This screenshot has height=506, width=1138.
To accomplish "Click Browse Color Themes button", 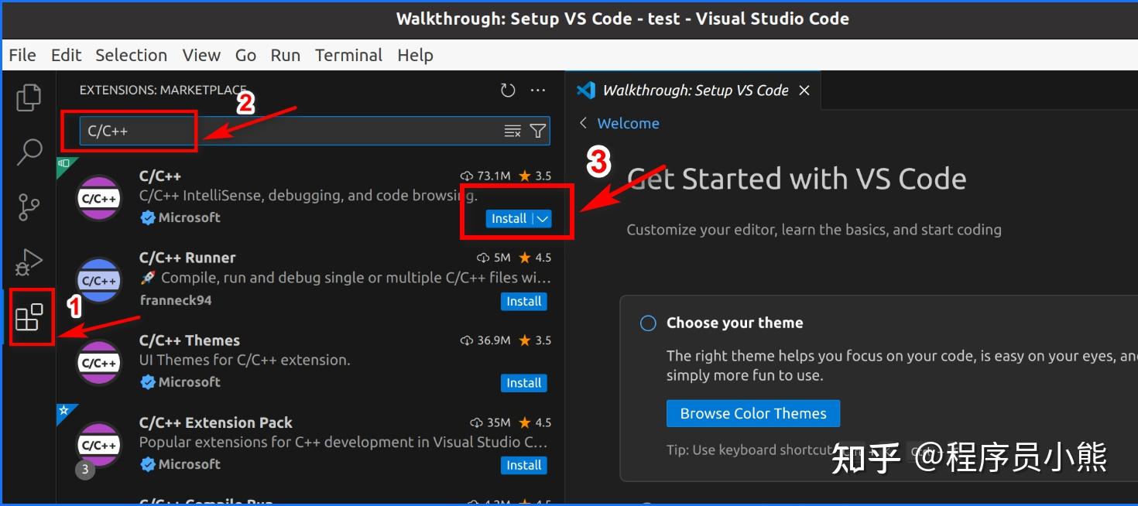I will (x=752, y=413).
